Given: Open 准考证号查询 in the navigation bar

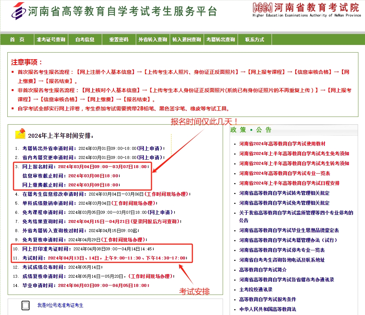Looking at the screenshot, I should click(51, 39).
